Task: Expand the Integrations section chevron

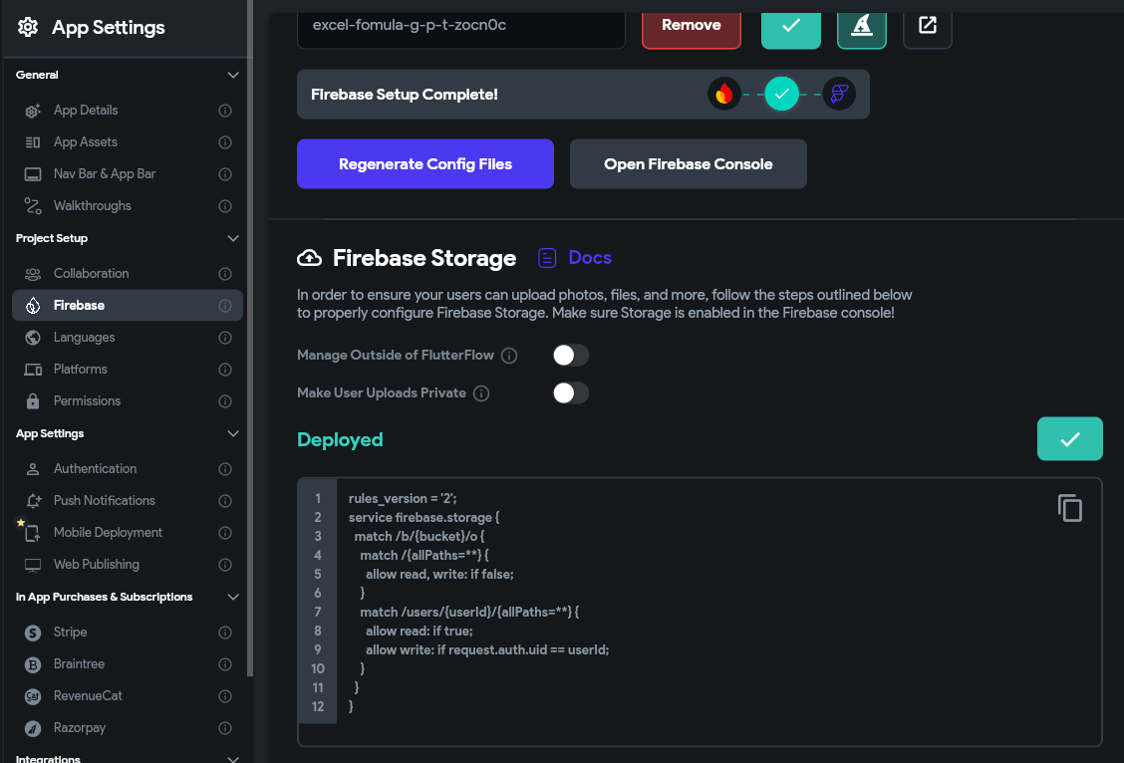Action: click(x=233, y=759)
